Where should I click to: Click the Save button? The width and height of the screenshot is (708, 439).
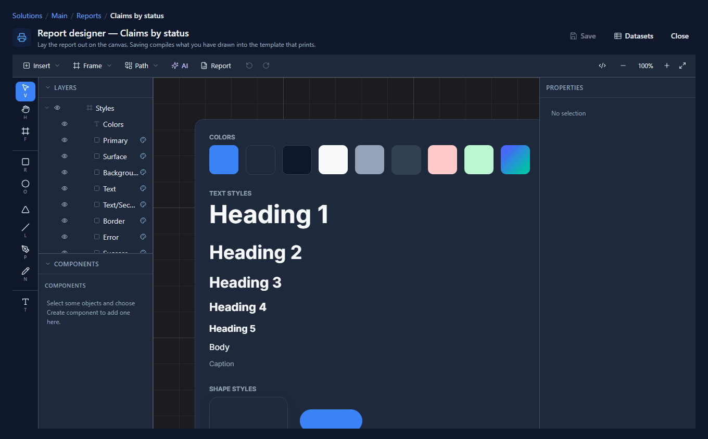[x=583, y=36]
